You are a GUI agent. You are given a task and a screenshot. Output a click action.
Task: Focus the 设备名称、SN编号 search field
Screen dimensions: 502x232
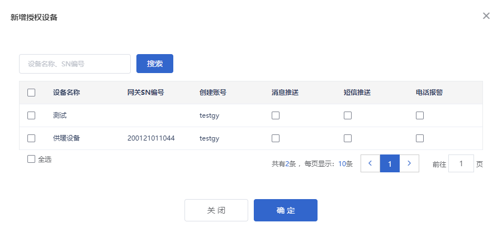point(75,64)
